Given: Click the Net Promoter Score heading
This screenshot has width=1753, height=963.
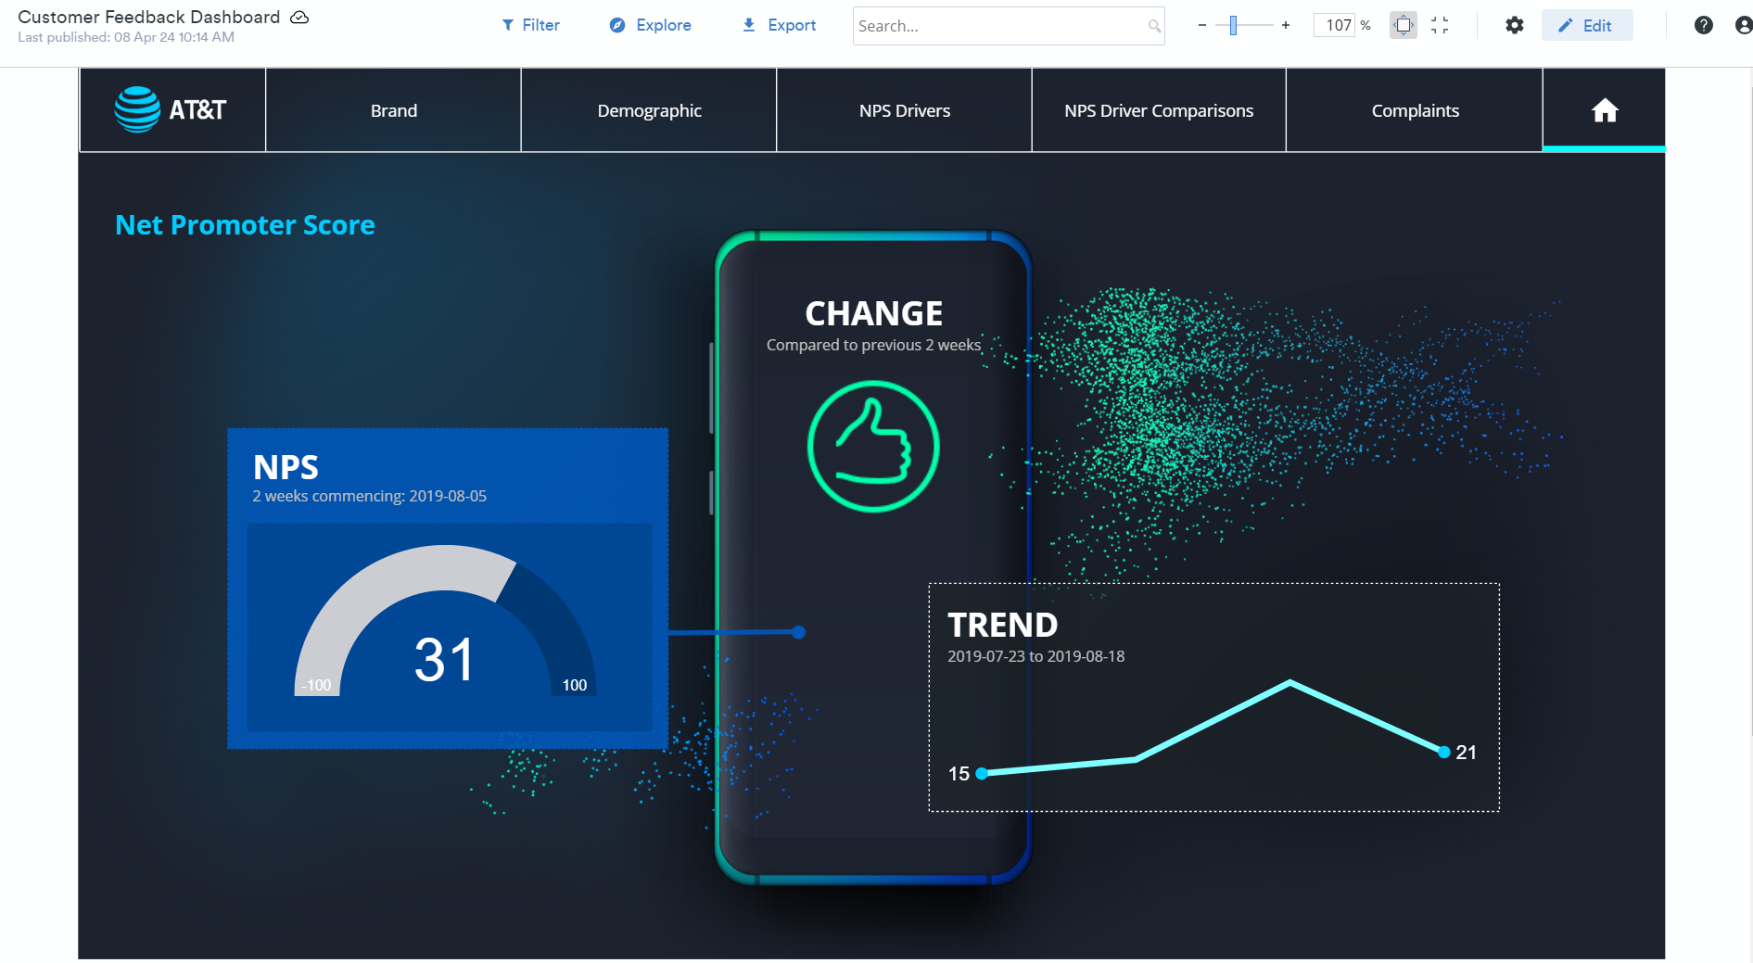Looking at the screenshot, I should pos(245,225).
